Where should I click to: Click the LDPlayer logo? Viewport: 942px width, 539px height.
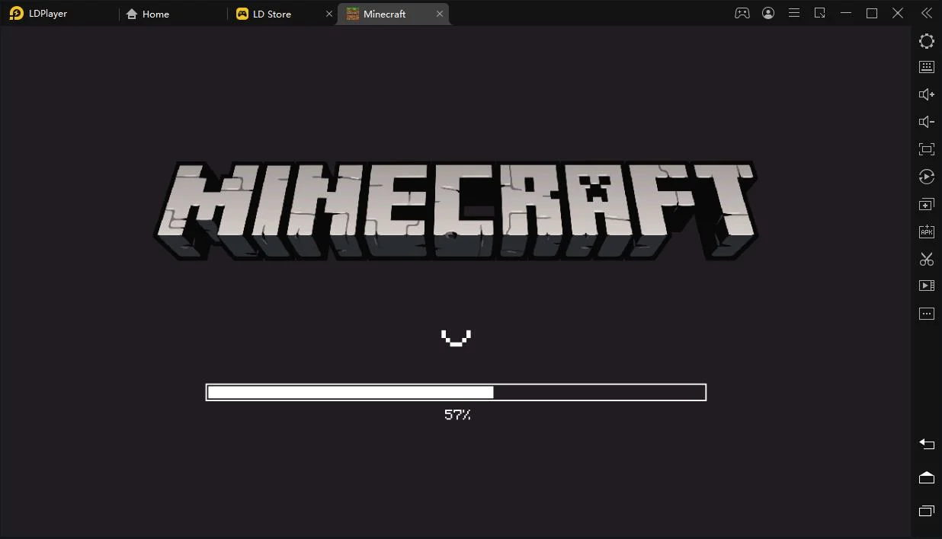pyautogui.click(x=16, y=13)
